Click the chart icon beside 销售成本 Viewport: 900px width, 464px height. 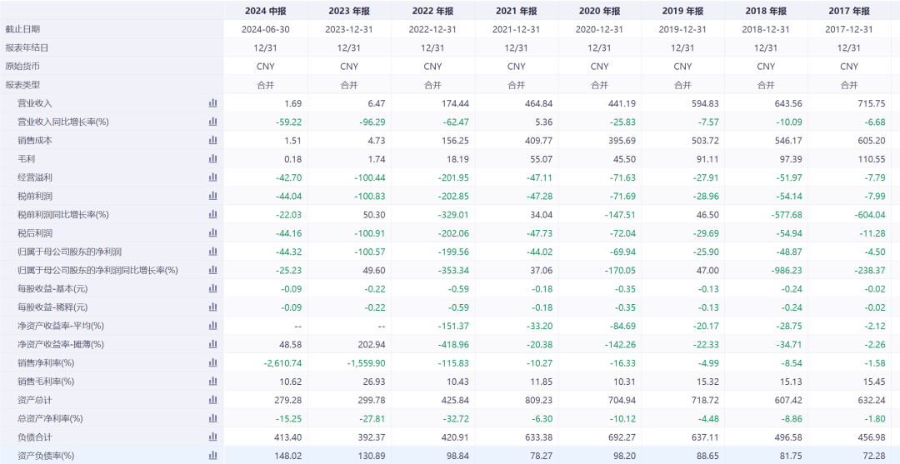tap(212, 140)
